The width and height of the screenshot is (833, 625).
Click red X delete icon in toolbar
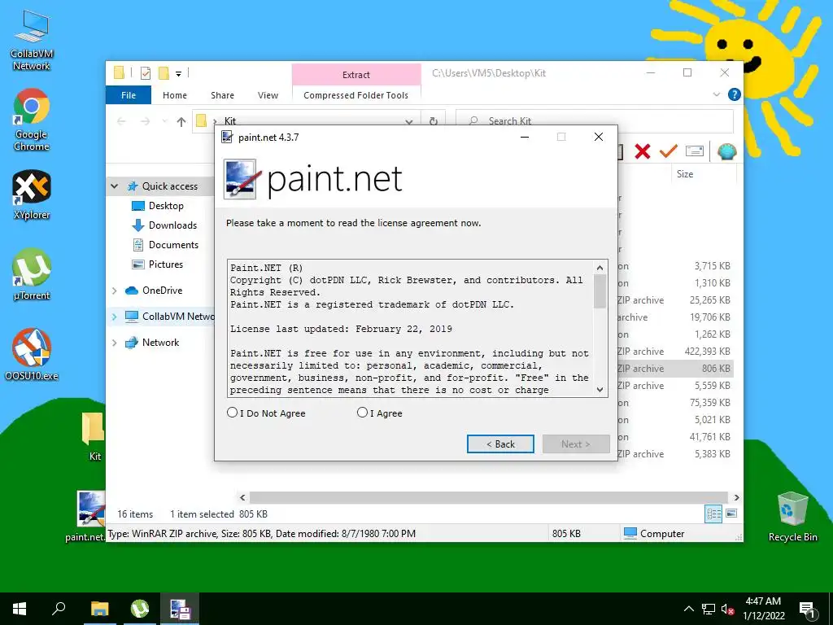click(643, 151)
